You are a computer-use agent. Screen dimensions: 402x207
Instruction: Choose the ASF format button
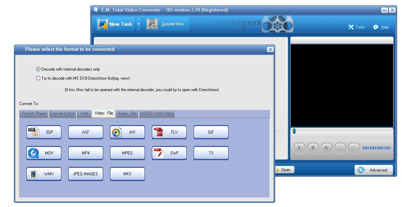pyautogui.click(x=86, y=132)
